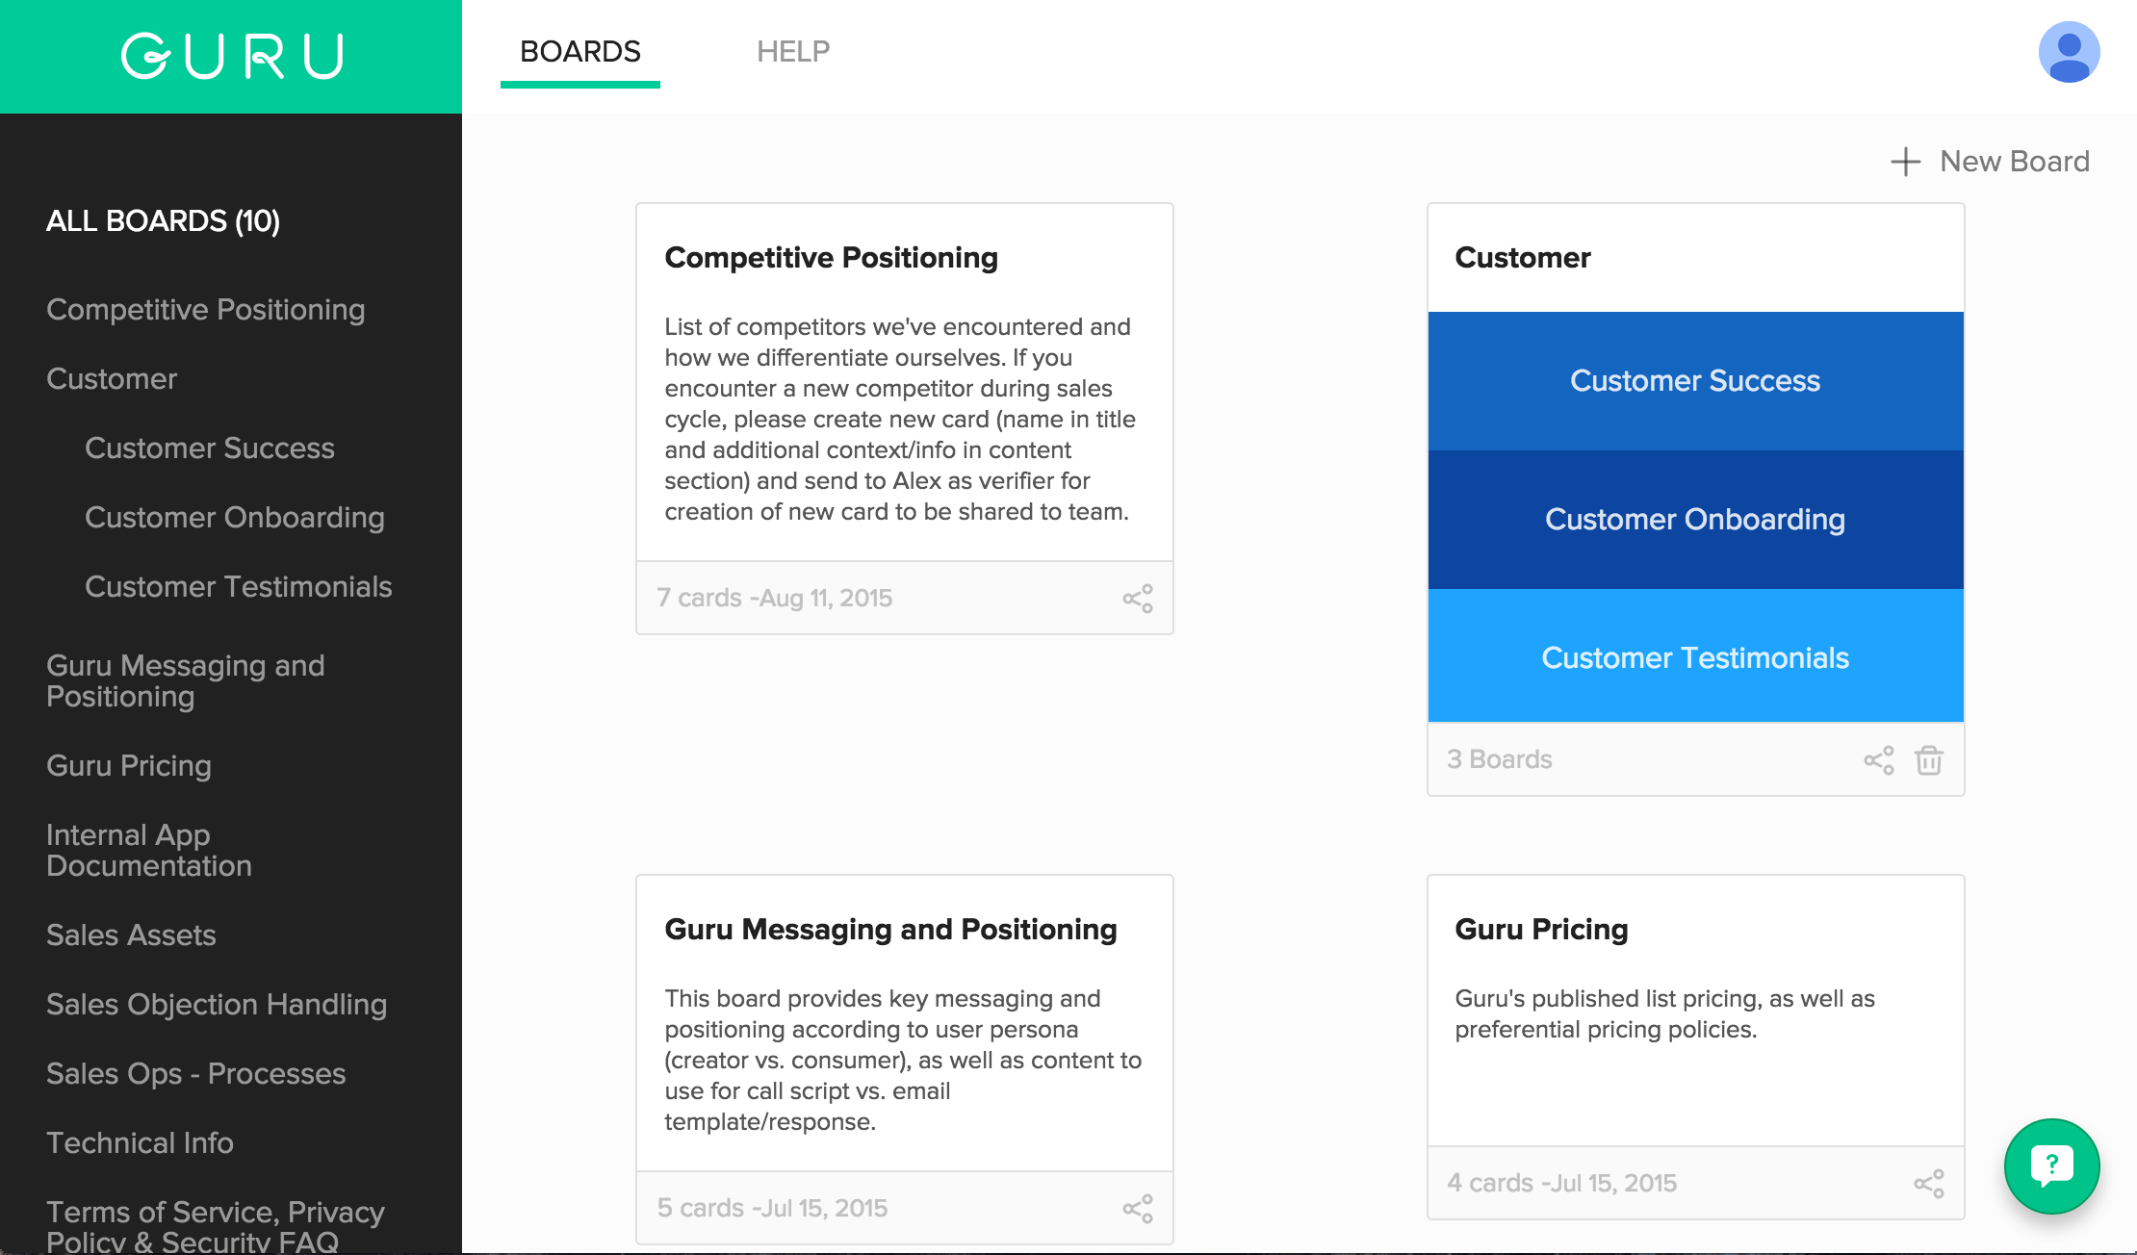2137x1255 pixels.
Task: Open the Customer Success tile
Action: point(1695,381)
